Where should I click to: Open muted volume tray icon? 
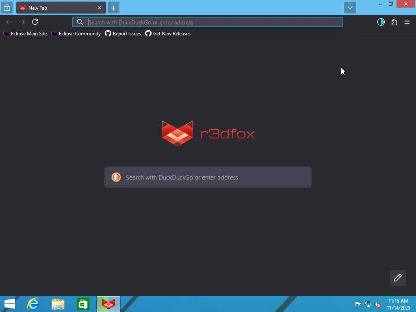point(378,304)
